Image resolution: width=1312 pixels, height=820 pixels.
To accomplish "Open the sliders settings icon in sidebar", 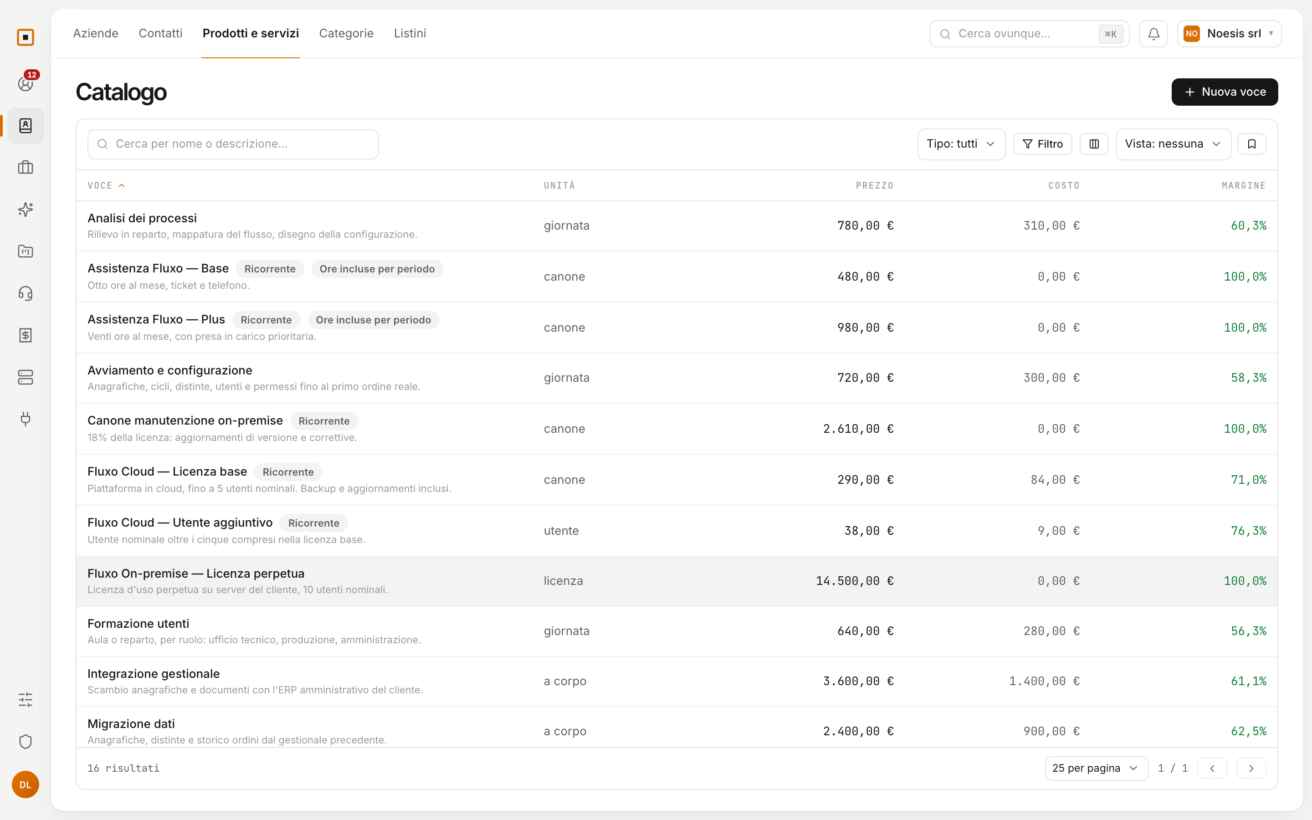I will point(26,700).
